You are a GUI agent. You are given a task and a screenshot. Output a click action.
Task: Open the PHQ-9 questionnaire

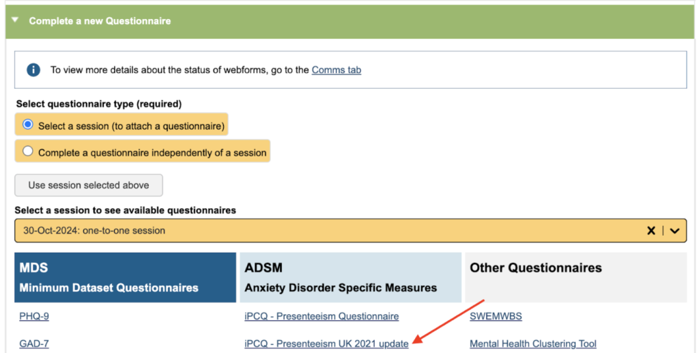(x=34, y=316)
